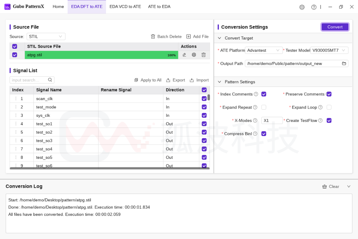Click the Convert button
Screen dimensions: 358x239
click(x=335, y=27)
